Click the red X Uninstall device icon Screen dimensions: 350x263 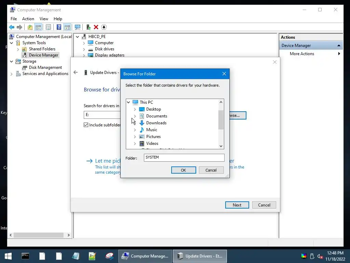[96, 27]
